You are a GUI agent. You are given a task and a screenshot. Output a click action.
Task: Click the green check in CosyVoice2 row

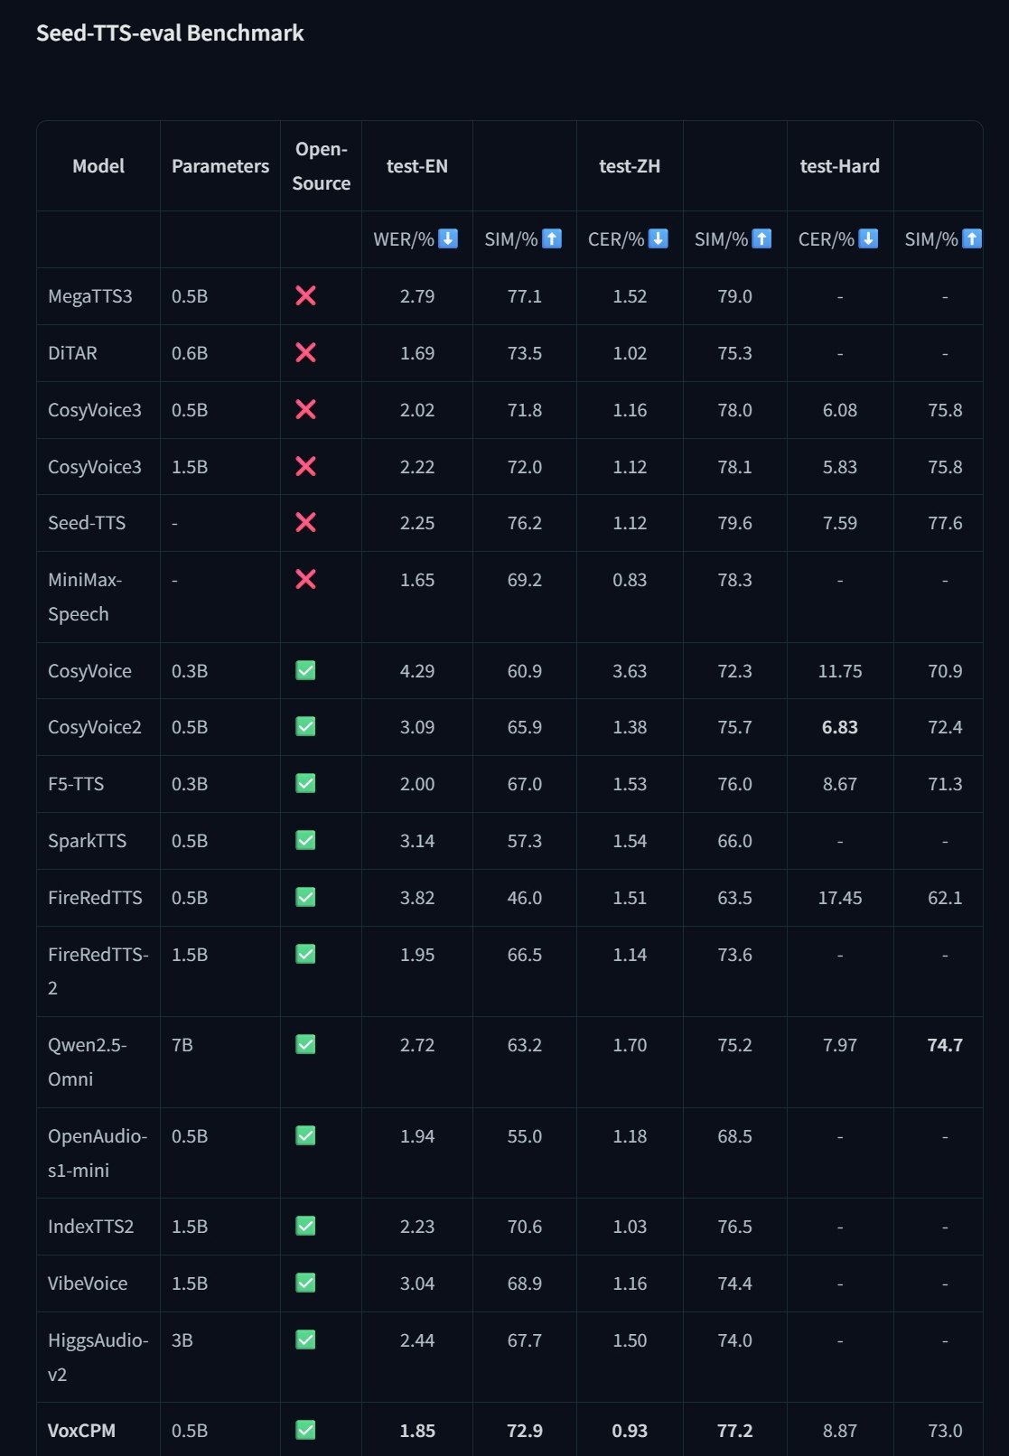[x=305, y=726]
